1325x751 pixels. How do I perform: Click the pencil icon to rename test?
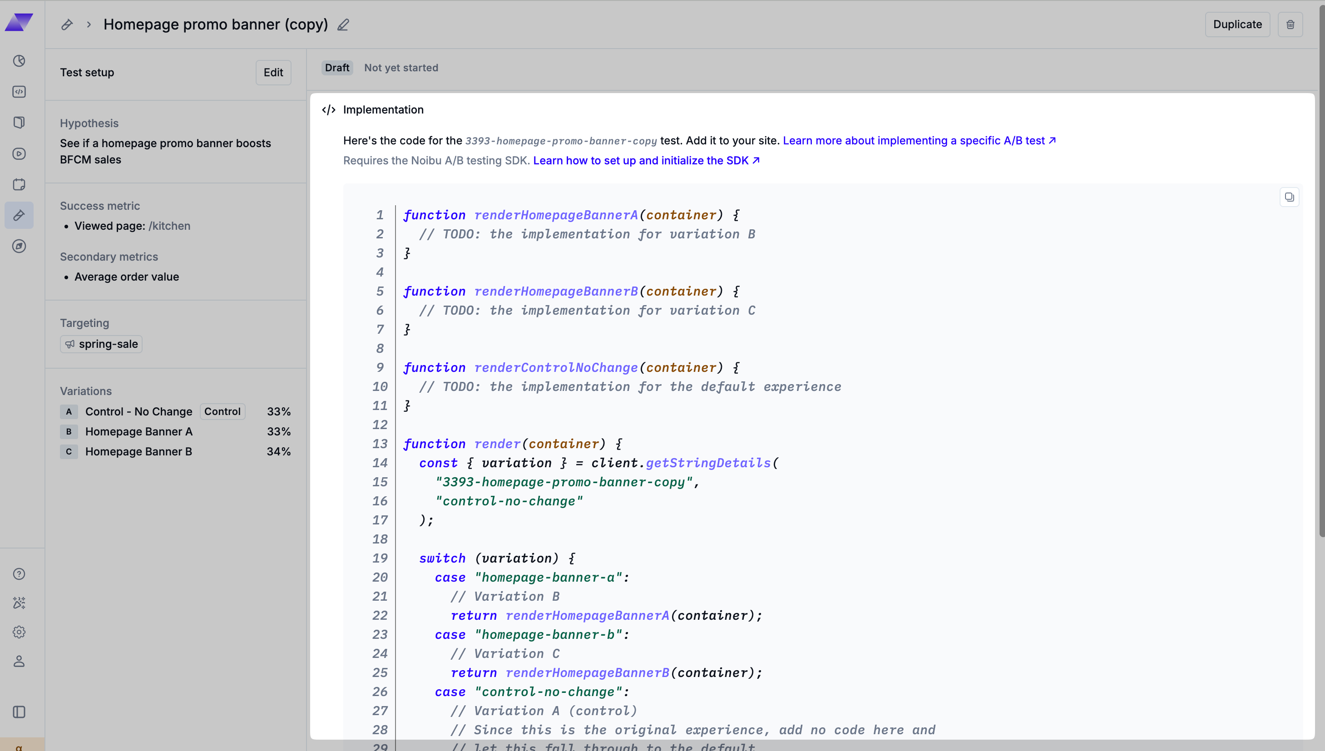[343, 25]
